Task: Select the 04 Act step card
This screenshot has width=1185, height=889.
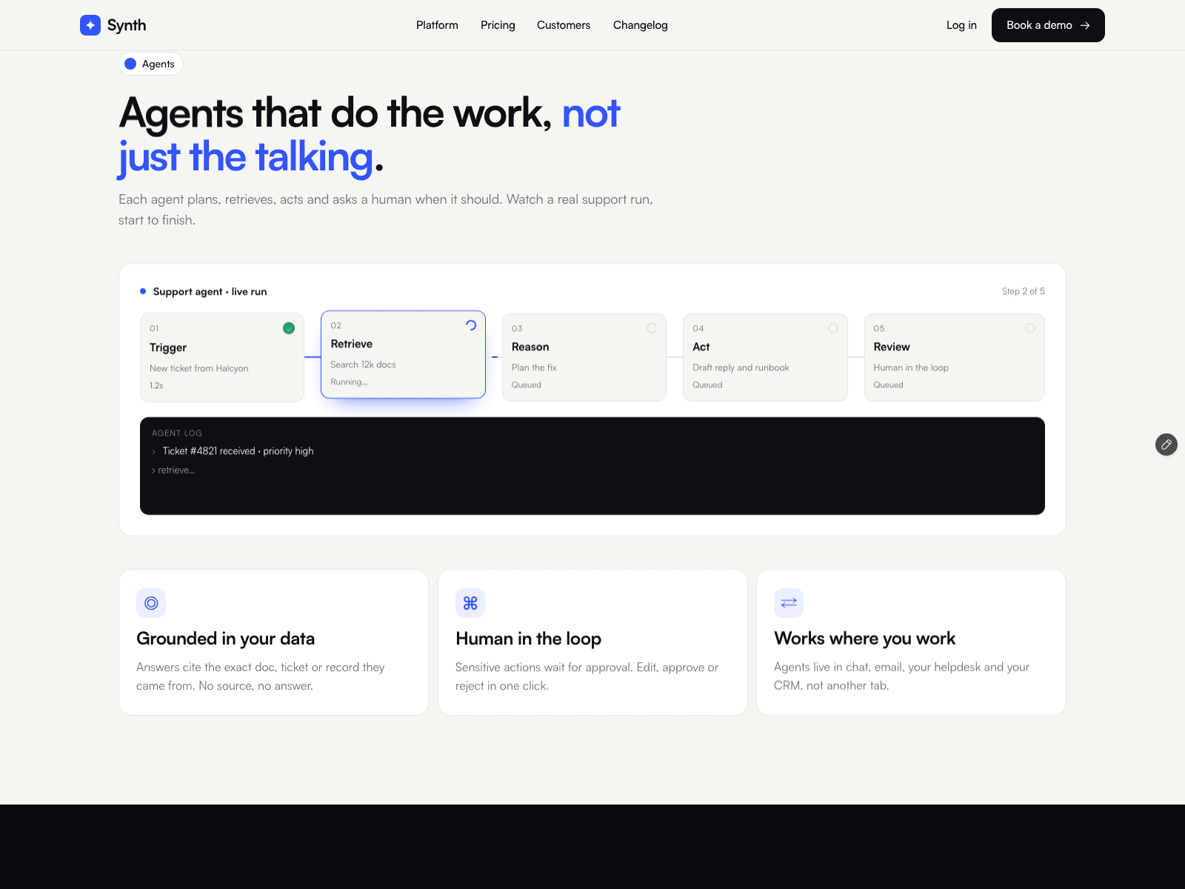Action: tap(765, 358)
